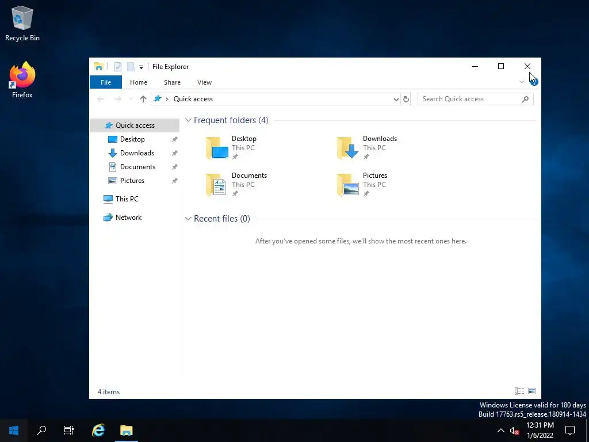Open the recent locations dropdown arrow
This screenshot has height=442, width=589.
click(x=131, y=99)
